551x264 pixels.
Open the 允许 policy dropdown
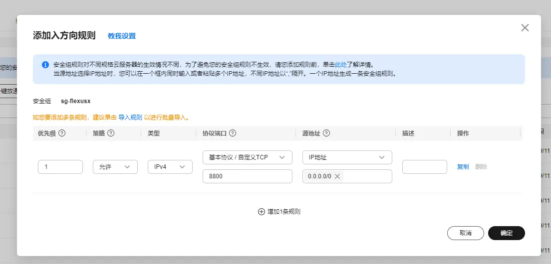pos(115,167)
